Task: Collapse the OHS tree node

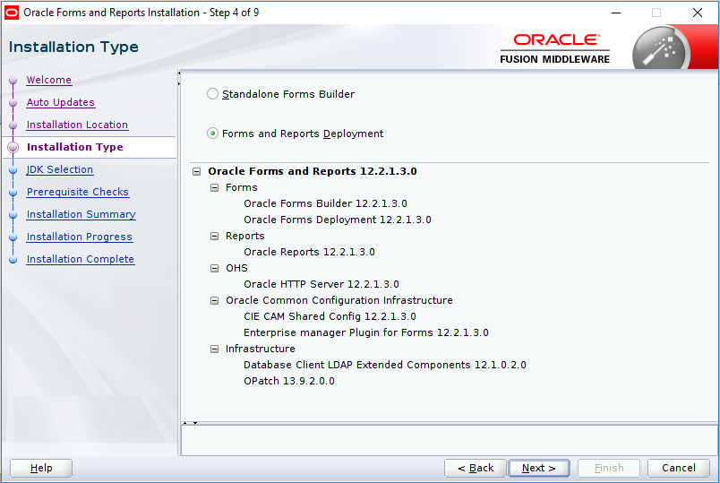Action: pyautogui.click(x=214, y=268)
